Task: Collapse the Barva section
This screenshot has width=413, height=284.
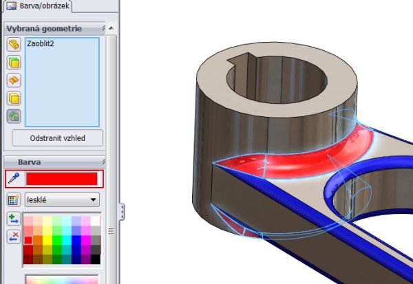Action: click(103, 162)
